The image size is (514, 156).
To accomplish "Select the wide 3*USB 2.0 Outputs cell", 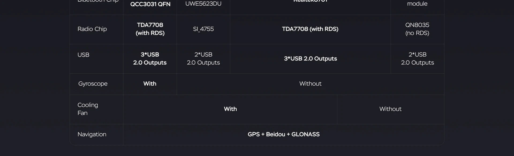I will coord(310,59).
